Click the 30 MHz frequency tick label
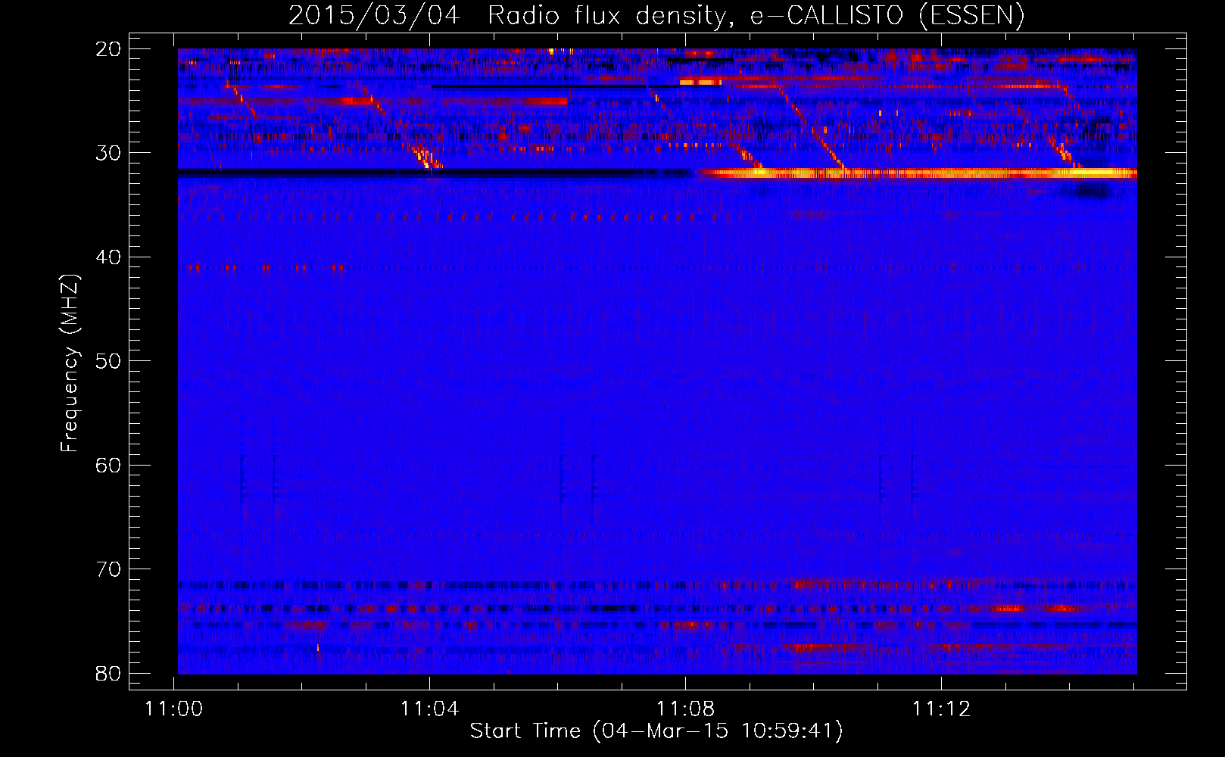1225x757 pixels. coord(109,153)
